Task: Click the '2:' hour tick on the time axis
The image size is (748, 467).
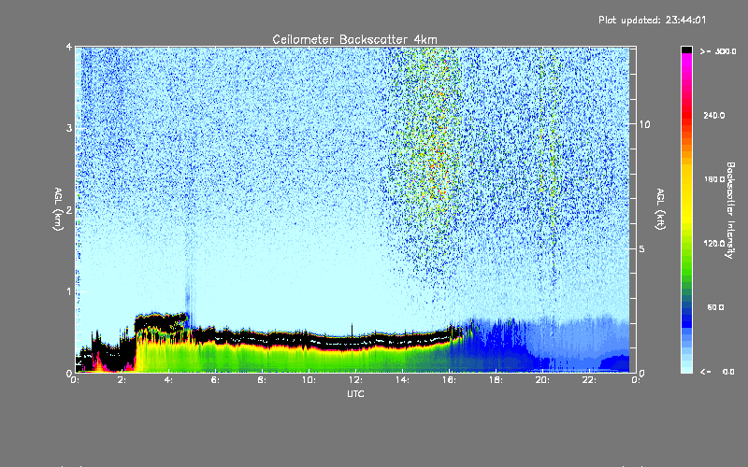Action: (122, 380)
